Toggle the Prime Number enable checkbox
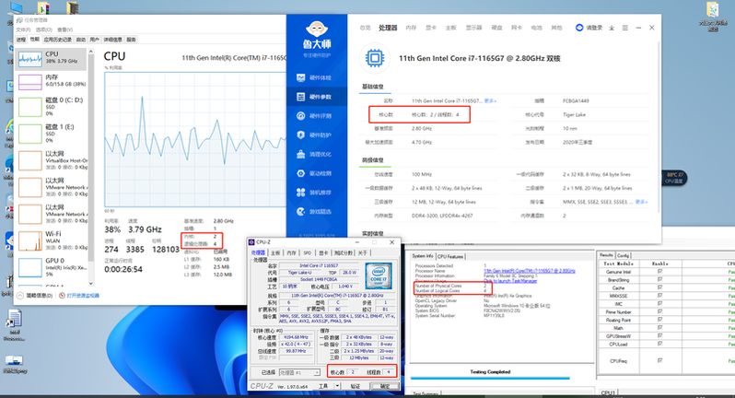 [659, 311]
